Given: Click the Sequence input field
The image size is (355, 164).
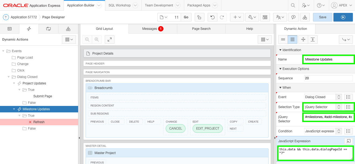Looking at the screenshot, I should pos(328,78).
